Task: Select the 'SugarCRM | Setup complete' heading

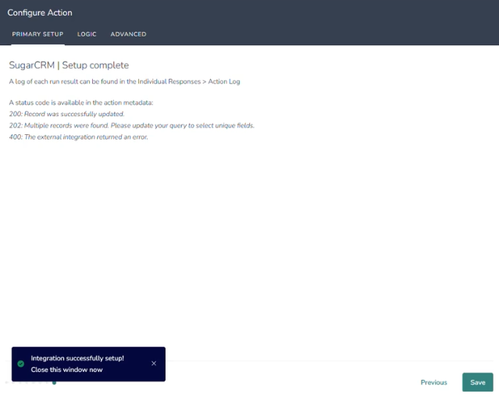Action: 69,66
